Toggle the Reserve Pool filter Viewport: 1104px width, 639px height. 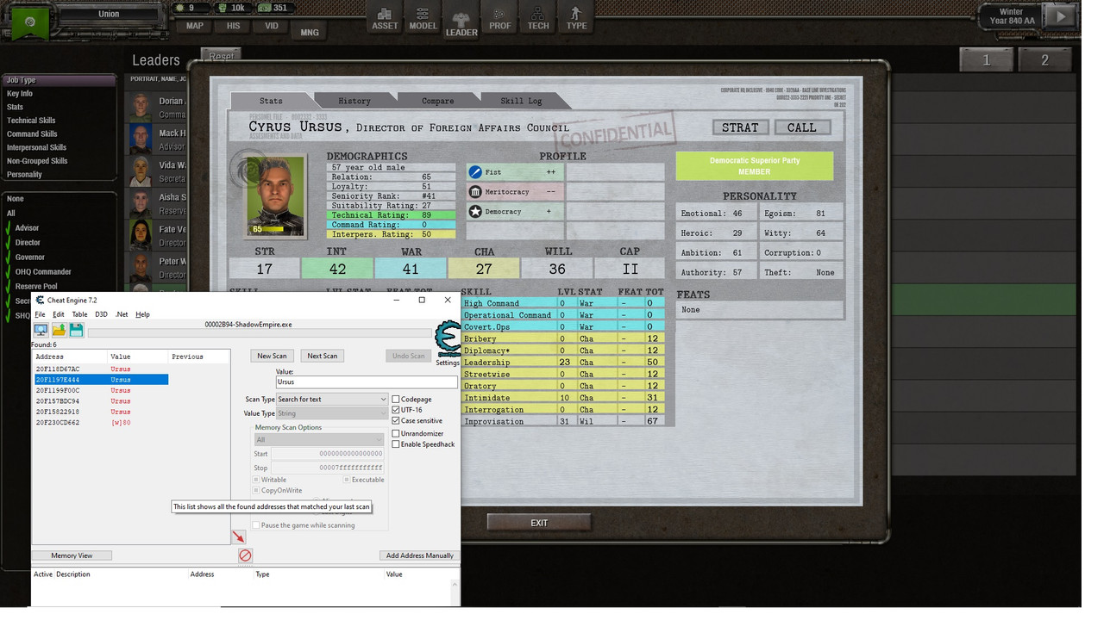pyautogui.click(x=36, y=287)
